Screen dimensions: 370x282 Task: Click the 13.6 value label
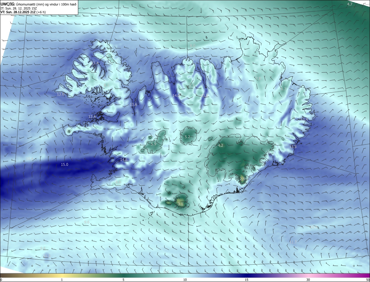point(133,105)
